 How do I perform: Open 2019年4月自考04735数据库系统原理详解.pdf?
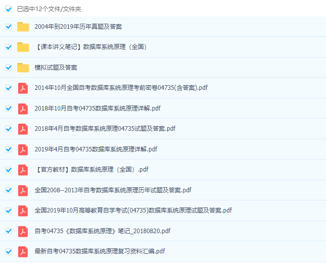pyautogui.click(x=96, y=149)
